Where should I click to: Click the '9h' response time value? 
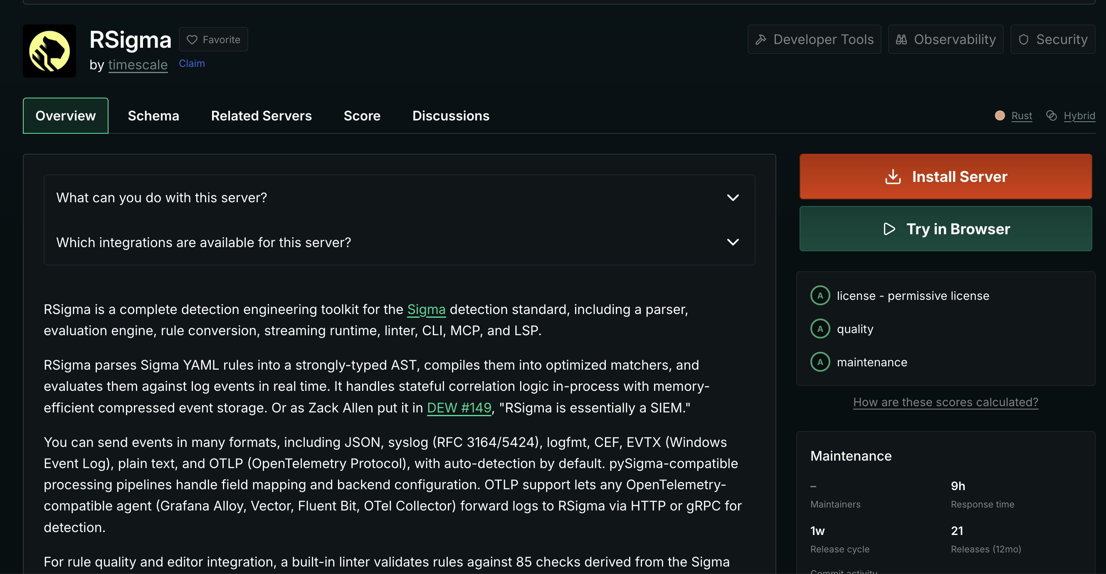(958, 486)
